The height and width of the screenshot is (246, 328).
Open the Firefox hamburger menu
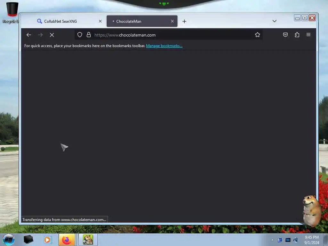308,35
